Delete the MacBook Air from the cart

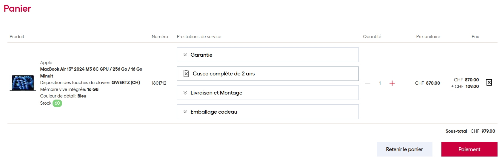click(x=489, y=82)
